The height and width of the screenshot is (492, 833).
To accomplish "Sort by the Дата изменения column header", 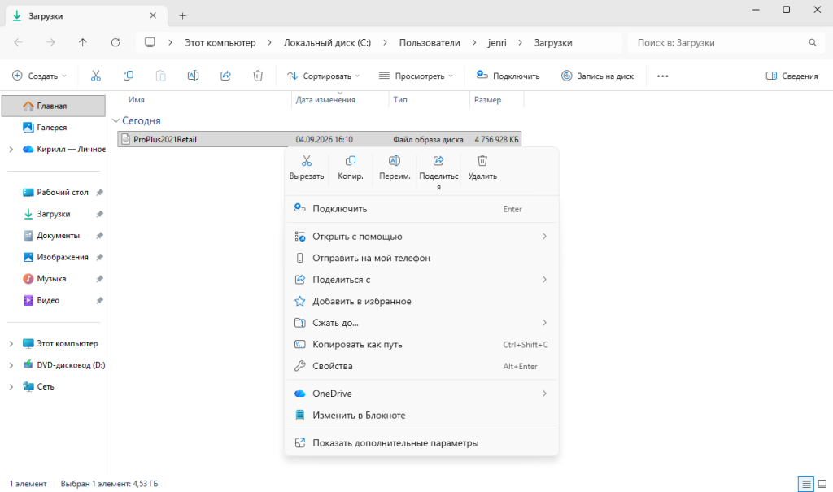I will coord(325,99).
